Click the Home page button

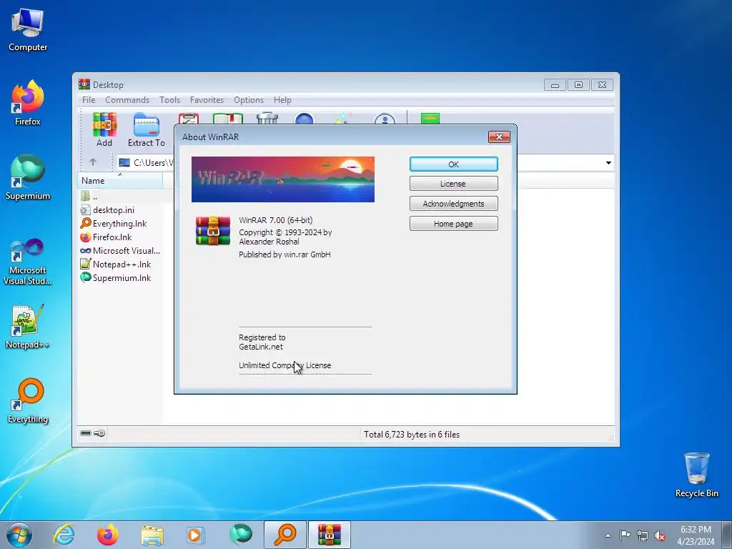tap(453, 224)
